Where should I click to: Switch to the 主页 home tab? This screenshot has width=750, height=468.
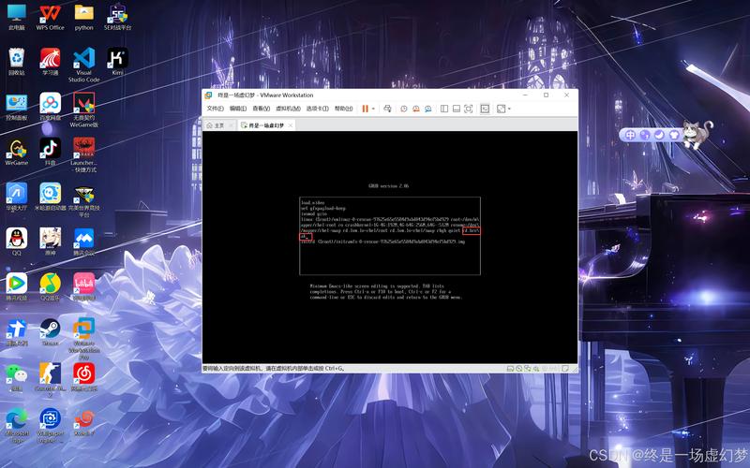[218, 124]
